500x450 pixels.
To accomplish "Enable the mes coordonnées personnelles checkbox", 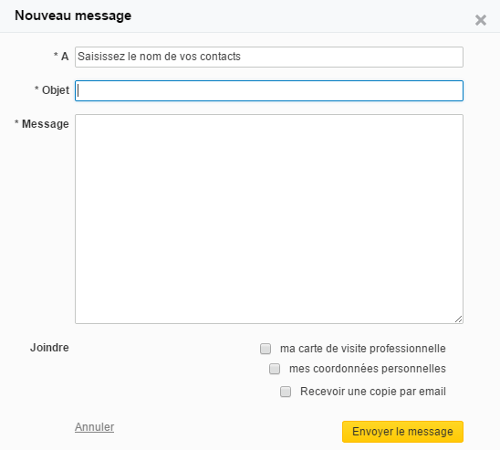I will (275, 369).
